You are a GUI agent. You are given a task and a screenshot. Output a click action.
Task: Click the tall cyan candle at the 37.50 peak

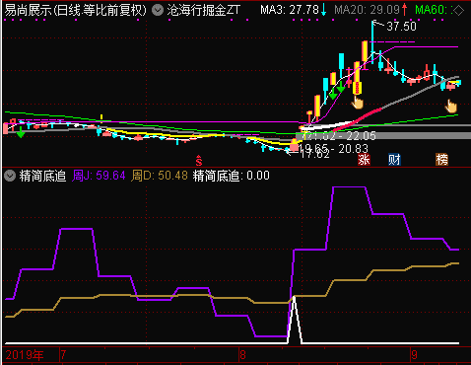pyautogui.click(x=372, y=42)
